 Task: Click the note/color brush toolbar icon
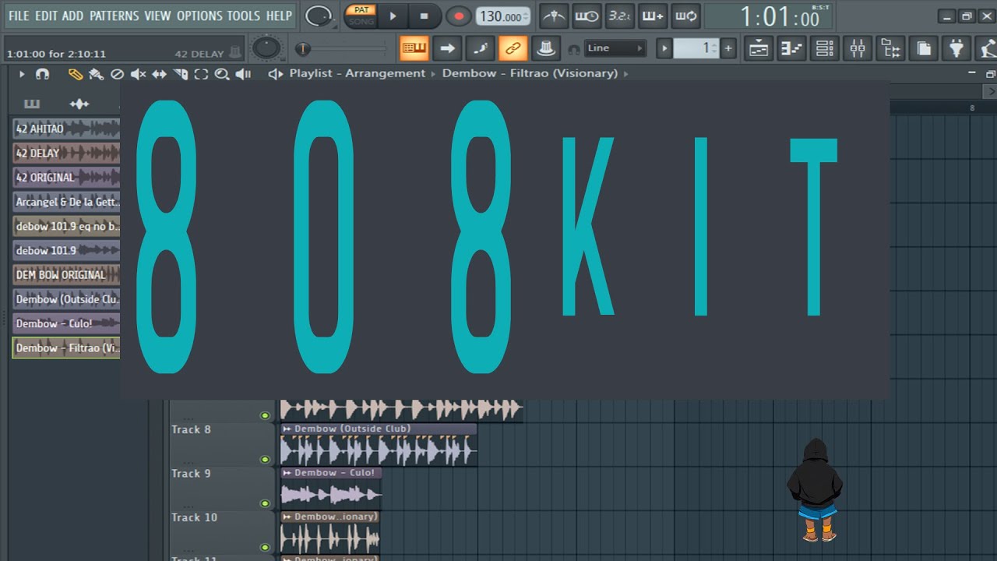point(480,48)
